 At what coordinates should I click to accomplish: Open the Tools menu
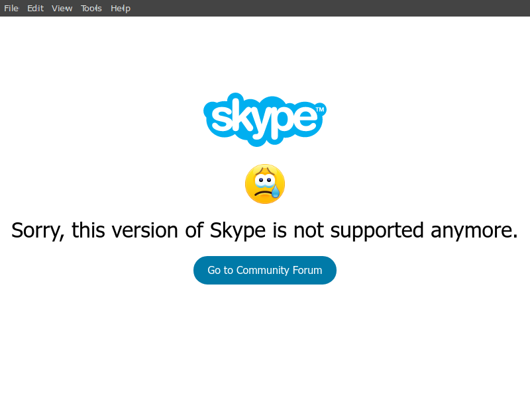point(91,8)
